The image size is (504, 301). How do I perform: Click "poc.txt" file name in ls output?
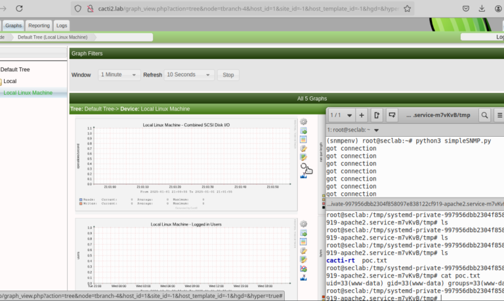(375, 260)
